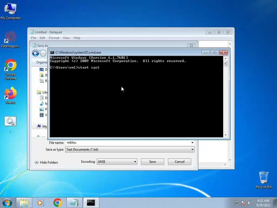
Task: Open the Notepad Format menu
Action: 54,38
